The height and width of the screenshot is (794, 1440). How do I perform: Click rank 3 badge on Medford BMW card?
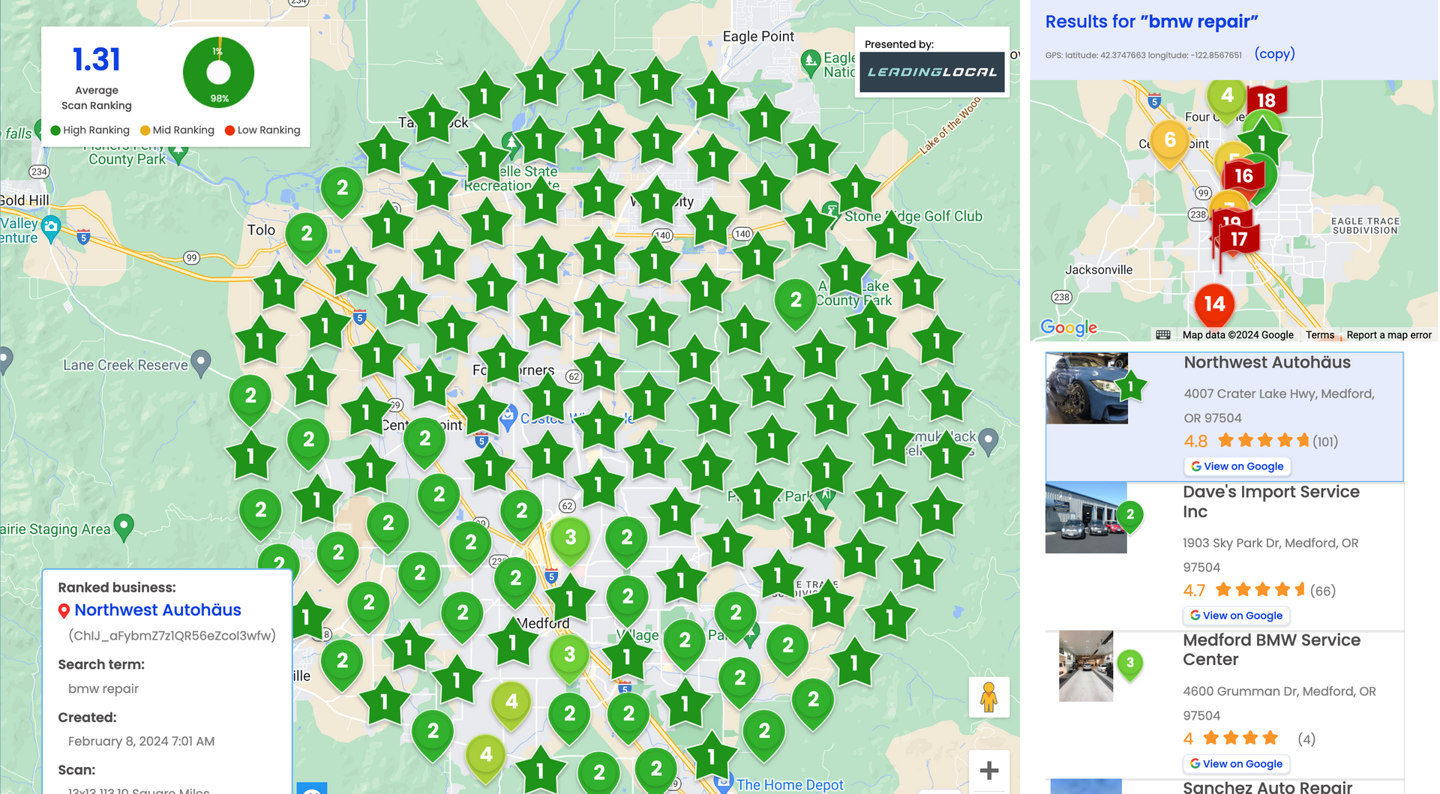tap(1130, 664)
